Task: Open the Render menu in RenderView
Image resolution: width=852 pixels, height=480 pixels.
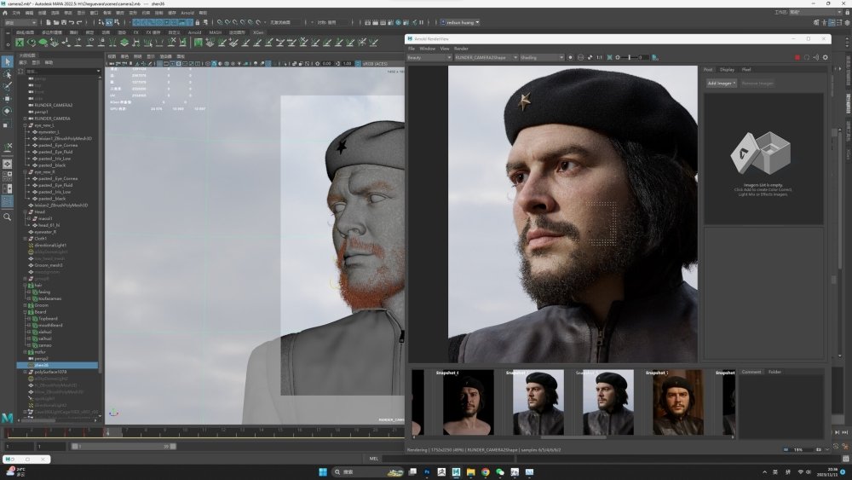Action: tap(461, 49)
